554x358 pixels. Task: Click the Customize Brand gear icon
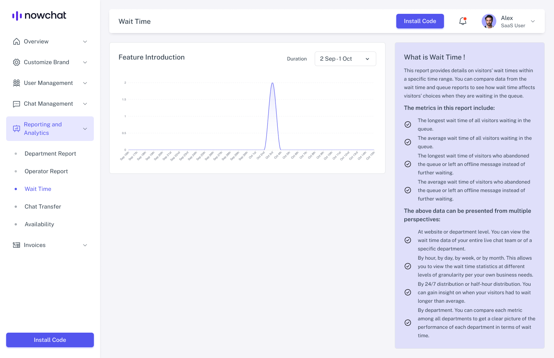click(17, 62)
